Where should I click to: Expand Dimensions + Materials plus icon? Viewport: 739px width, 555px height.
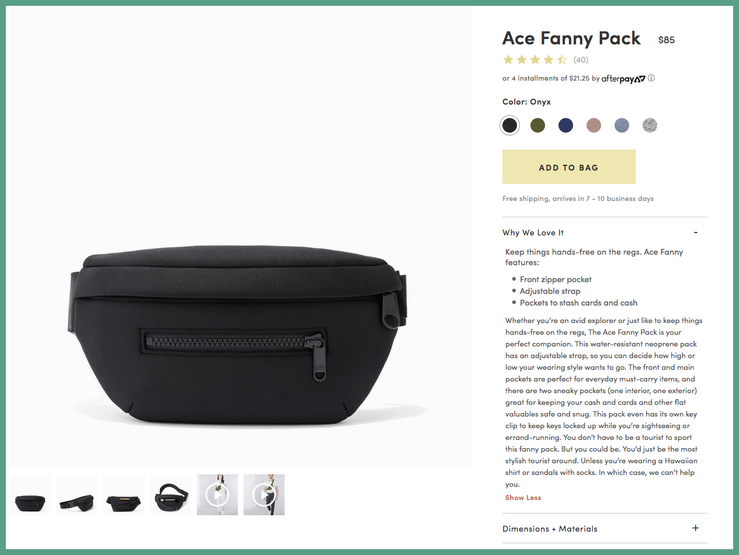(695, 528)
